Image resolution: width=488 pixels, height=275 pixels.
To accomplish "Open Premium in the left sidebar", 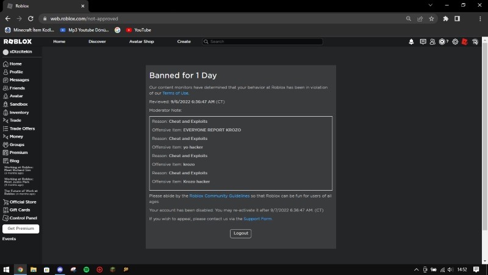I will pyautogui.click(x=15, y=153).
